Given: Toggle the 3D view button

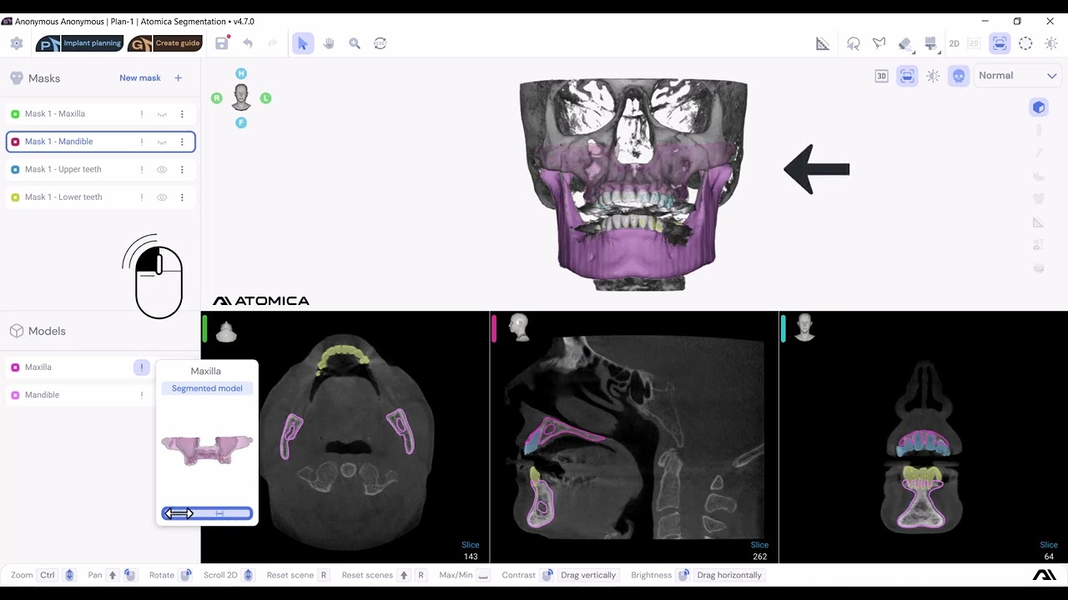Looking at the screenshot, I should click(x=881, y=76).
